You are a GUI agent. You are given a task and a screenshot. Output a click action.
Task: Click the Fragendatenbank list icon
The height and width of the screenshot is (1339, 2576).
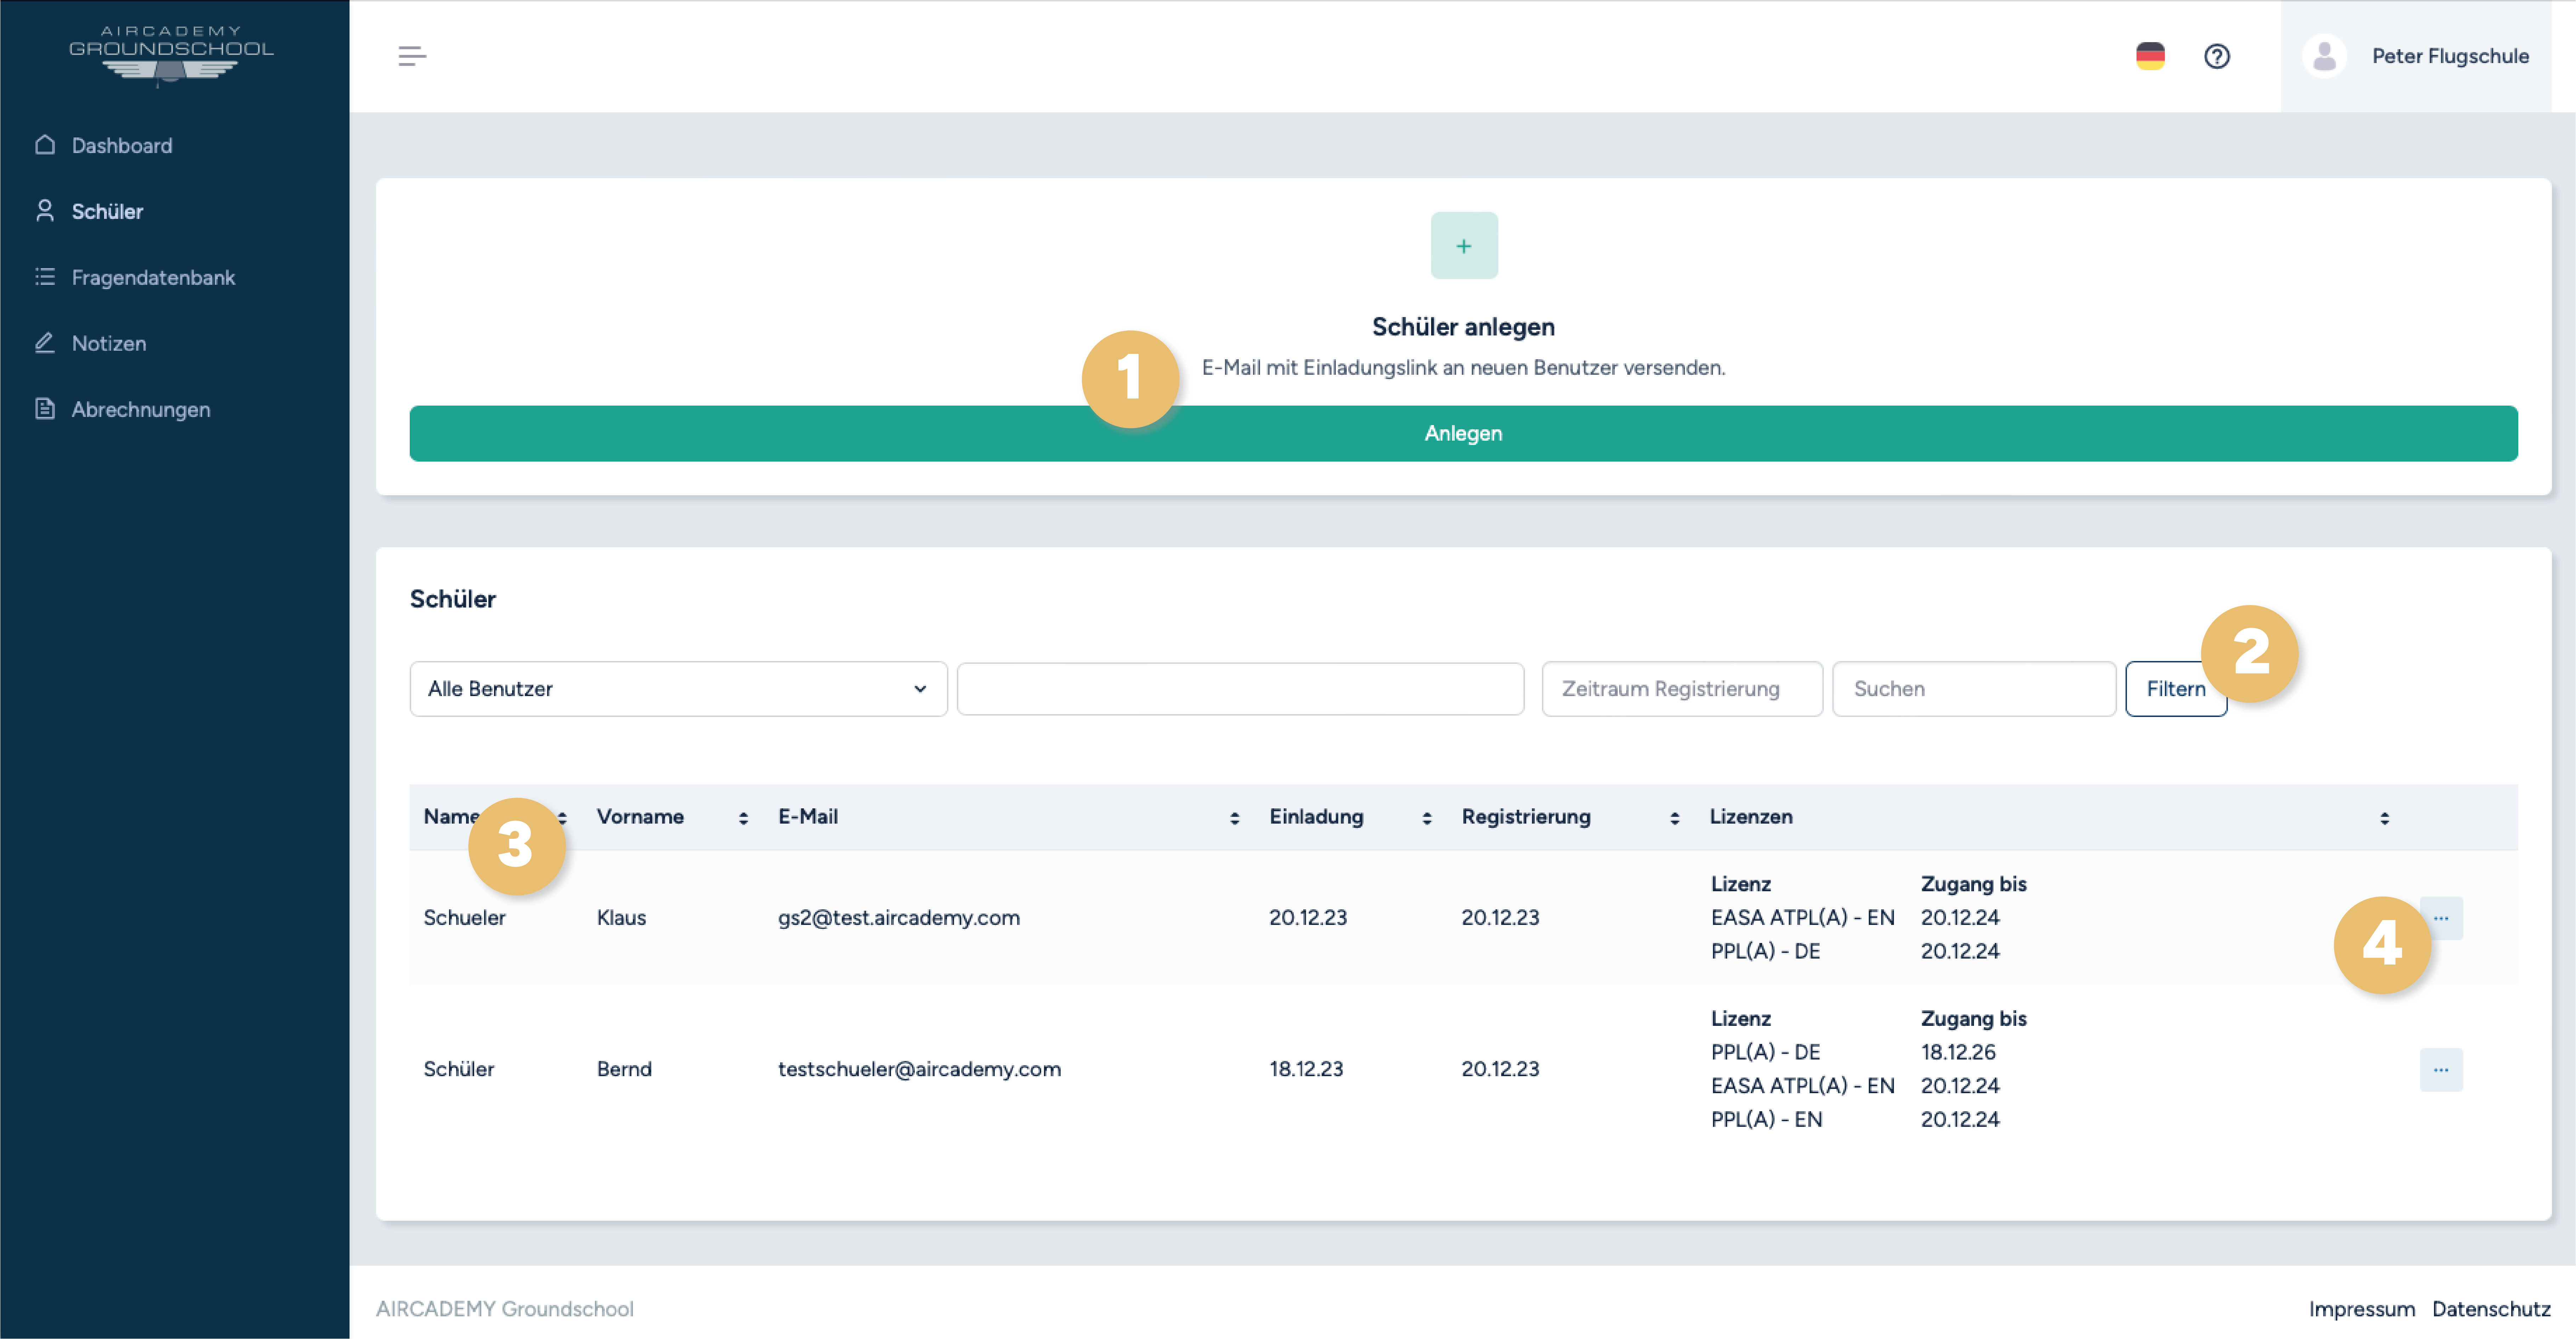tap(45, 277)
